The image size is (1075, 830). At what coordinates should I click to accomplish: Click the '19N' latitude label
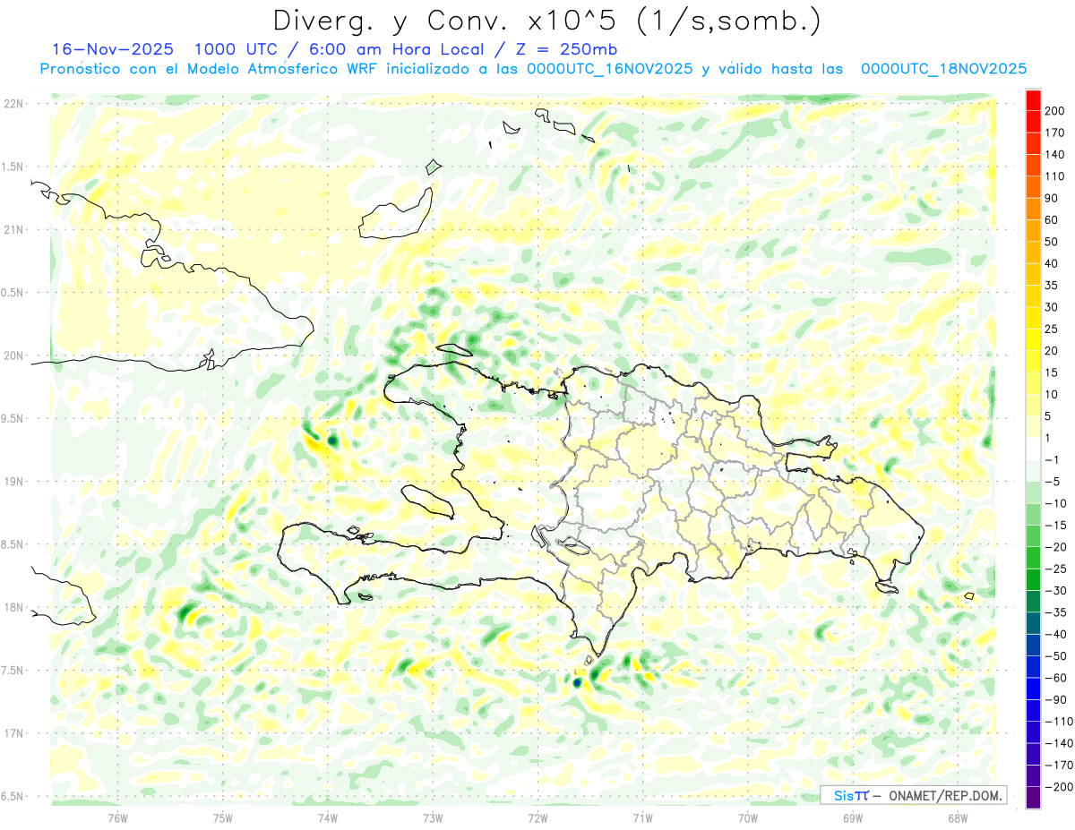point(13,482)
